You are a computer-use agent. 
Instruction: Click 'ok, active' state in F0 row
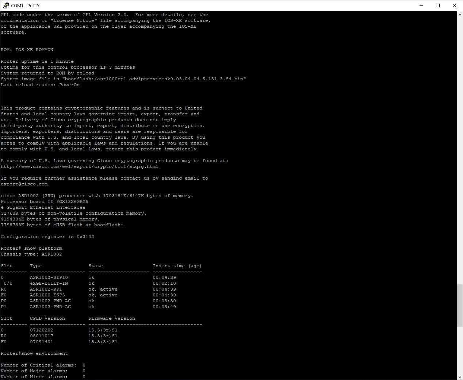103,295
